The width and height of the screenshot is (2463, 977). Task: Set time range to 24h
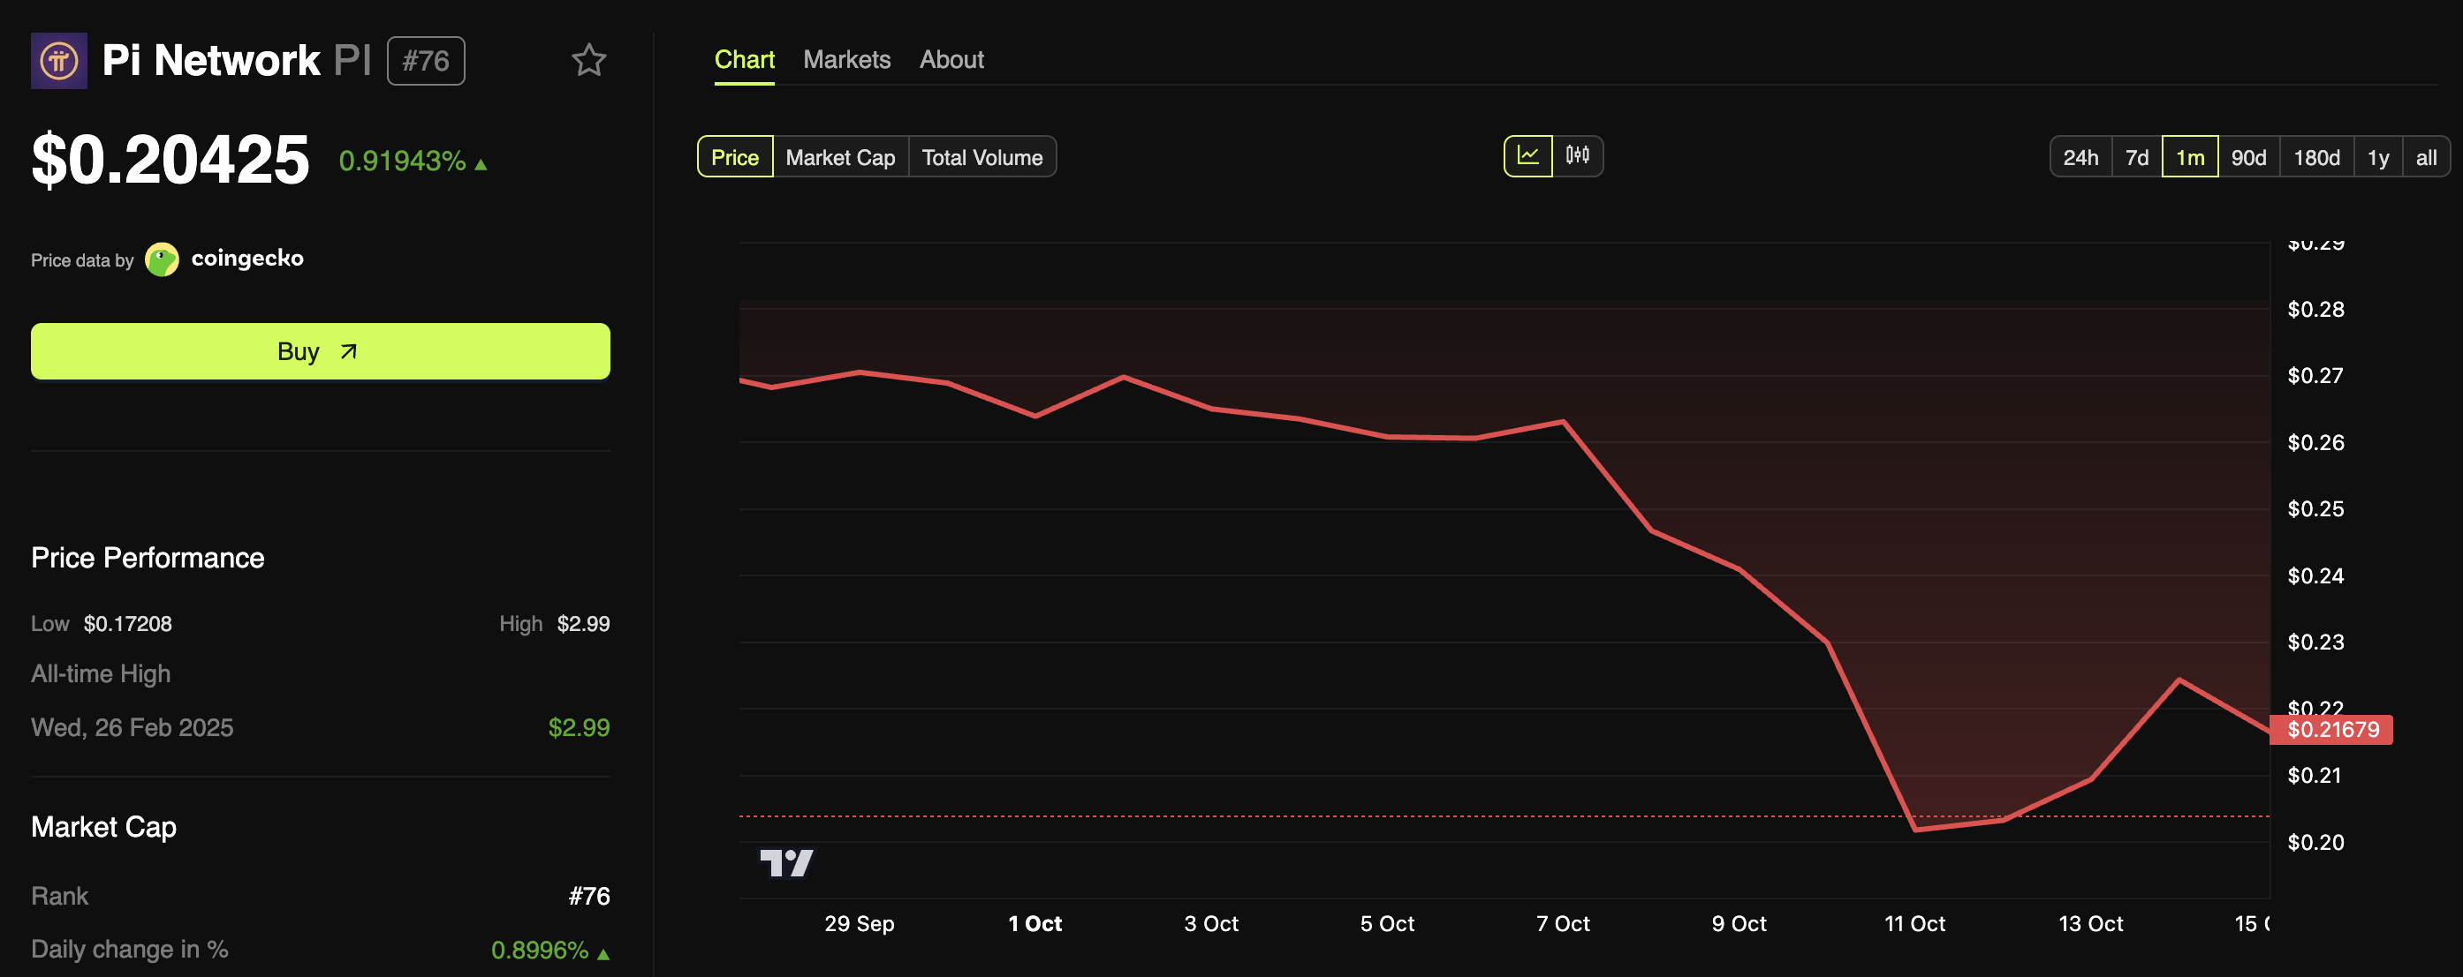click(x=2080, y=158)
